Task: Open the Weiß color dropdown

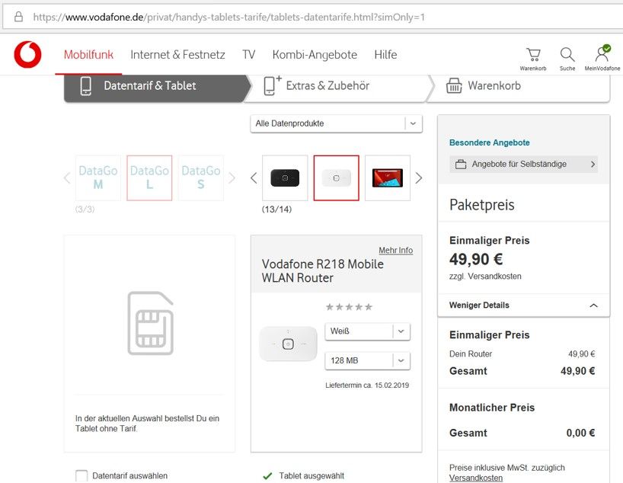Action: point(367,331)
